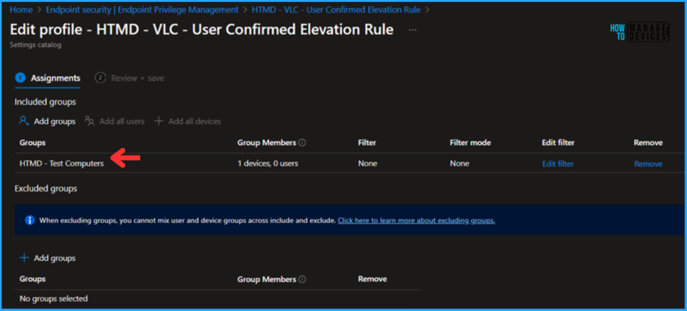Click info icon beside included Group Members header
The width and height of the screenshot is (687, 311).
[x=302, y=143]
